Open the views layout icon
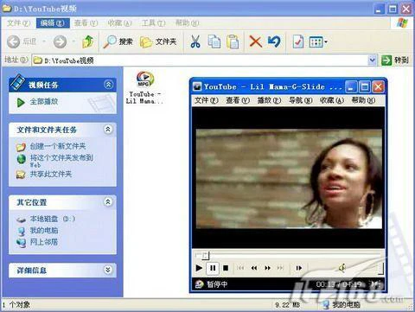The height and width of the screenshot is (312, 415). coord(316,42)
